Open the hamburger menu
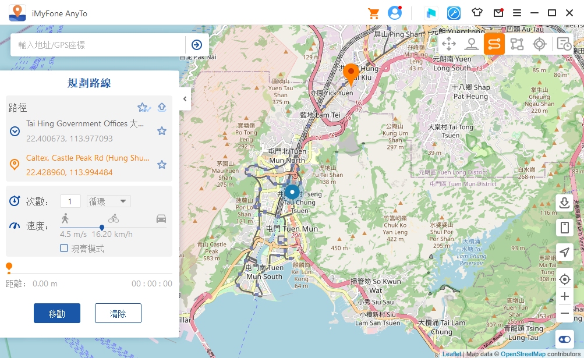This screenshot has width=584, height=358. click(x=517, y=13)
